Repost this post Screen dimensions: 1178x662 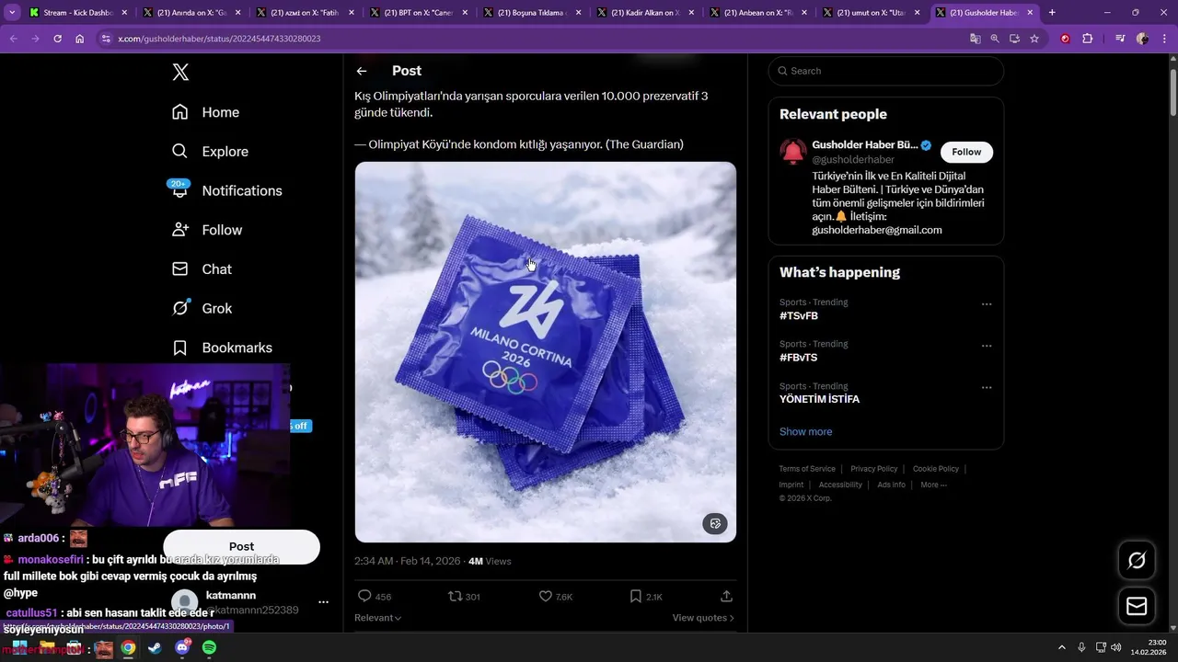(x=455, y=596)
